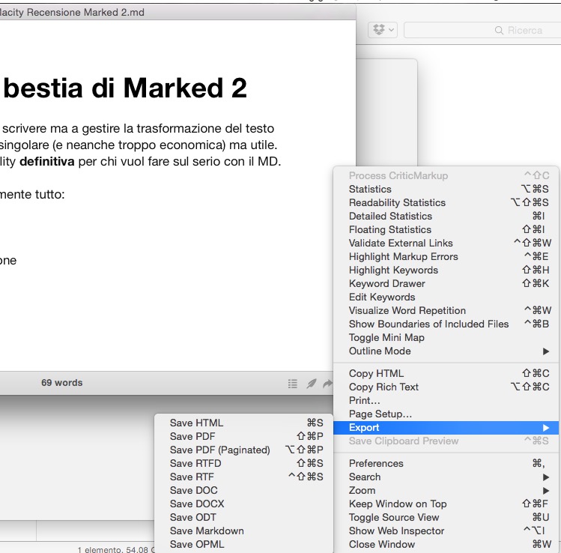The height and width of the screenshot is (553, 561).
Task: Expand the Outline Mode submenu
Action: (x=446, y=351)
